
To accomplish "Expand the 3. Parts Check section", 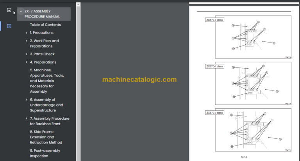I will pos(27,54).
